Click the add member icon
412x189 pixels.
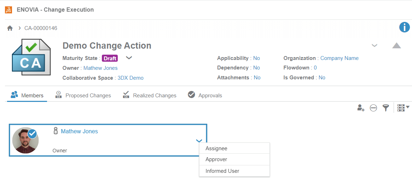click(x=361, y=108)
